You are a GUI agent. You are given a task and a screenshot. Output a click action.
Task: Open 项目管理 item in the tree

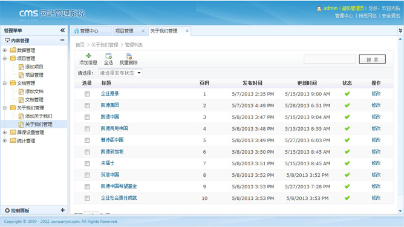tap(34, 75)
